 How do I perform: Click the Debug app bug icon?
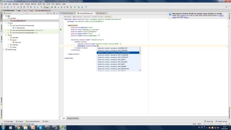pos(55,7)
